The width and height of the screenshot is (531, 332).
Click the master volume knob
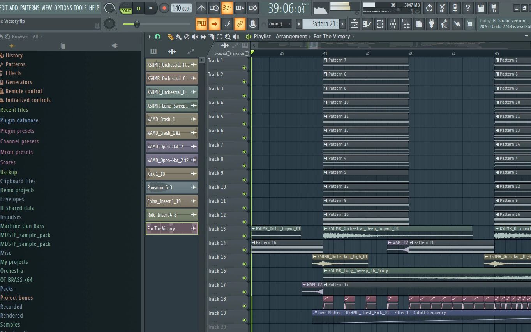[110, 8]
